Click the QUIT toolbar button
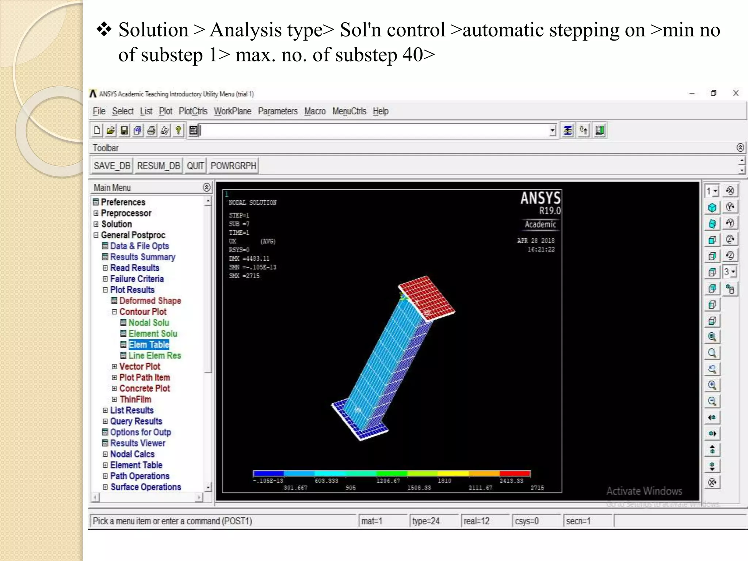748x561 pixels. [x=195, y=166]
